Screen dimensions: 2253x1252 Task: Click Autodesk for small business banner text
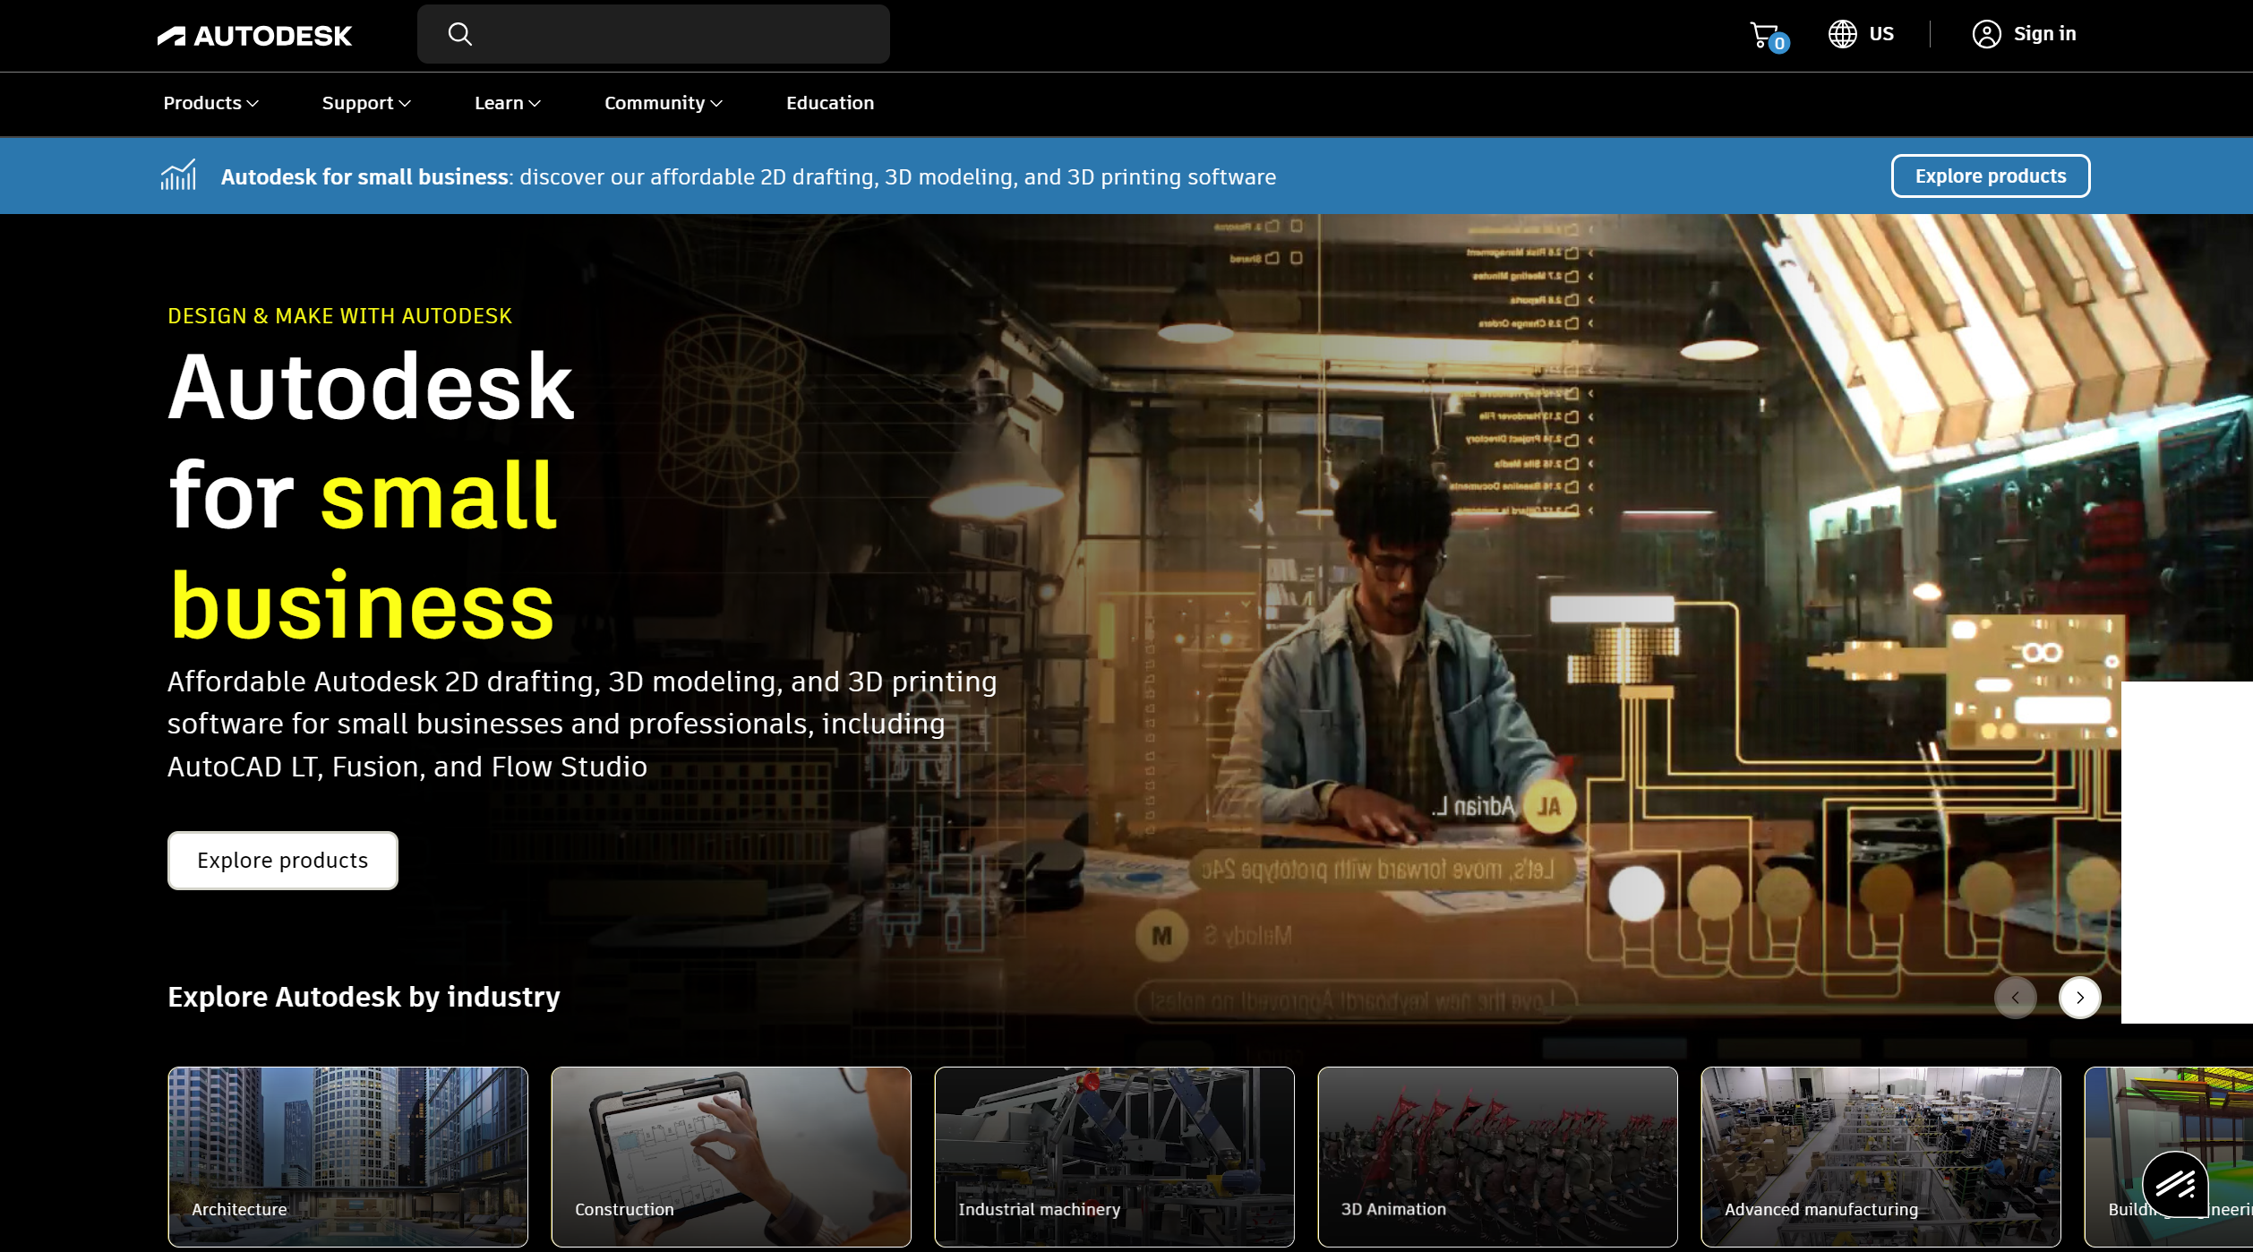tap(364, 176)
